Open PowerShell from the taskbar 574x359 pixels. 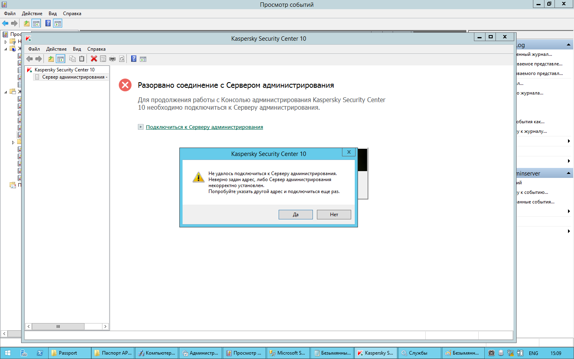tap(40, 353)
